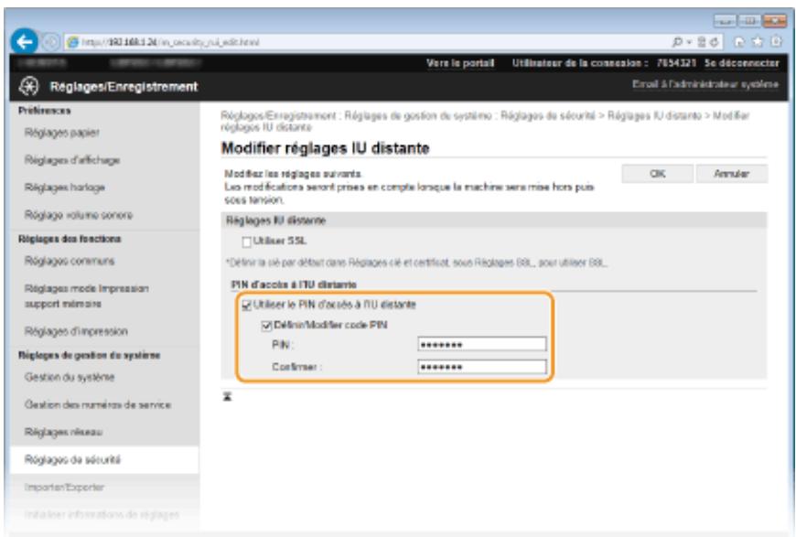
Task: Open Réglages d'impression in the sidebar
Action: coord(76,331)
